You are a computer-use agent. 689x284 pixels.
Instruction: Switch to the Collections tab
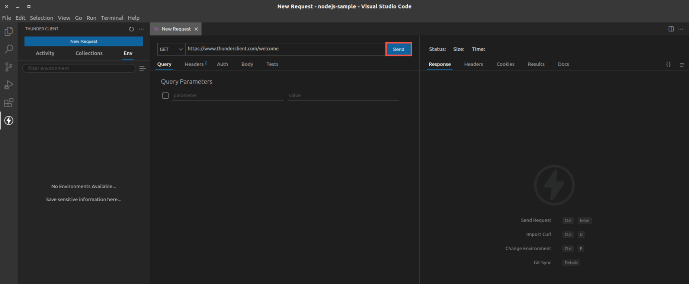coord(89,53)
